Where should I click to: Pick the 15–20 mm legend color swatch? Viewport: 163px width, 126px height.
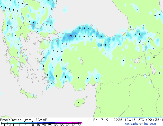tap(40, 123)
